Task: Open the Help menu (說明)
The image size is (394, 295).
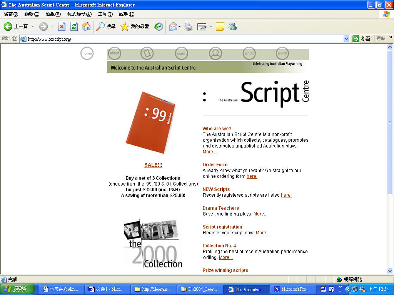Action: coord(127,14)
